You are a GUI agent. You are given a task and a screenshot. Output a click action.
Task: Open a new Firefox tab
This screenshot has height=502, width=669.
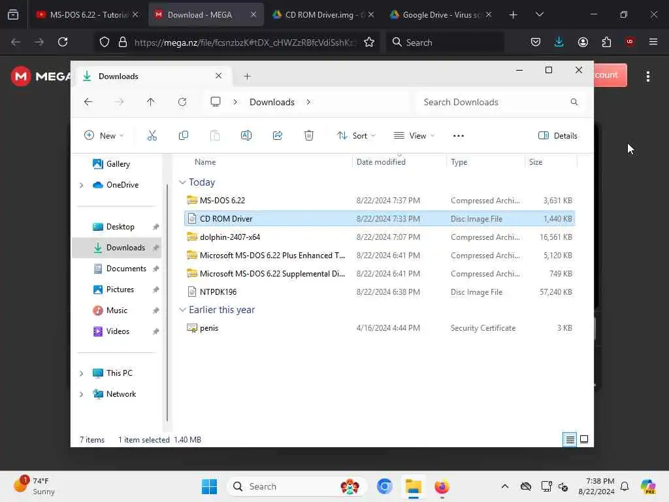pyautogui.click(x=514, y=15)
